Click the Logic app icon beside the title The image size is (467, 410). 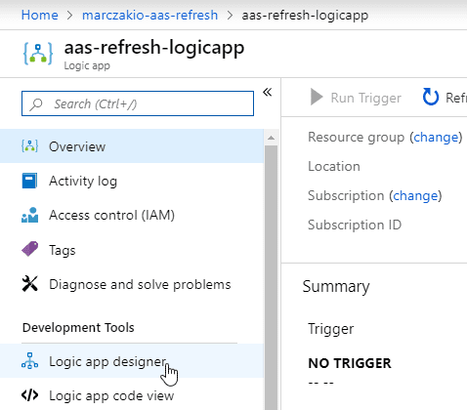click(x=38, y=54)
